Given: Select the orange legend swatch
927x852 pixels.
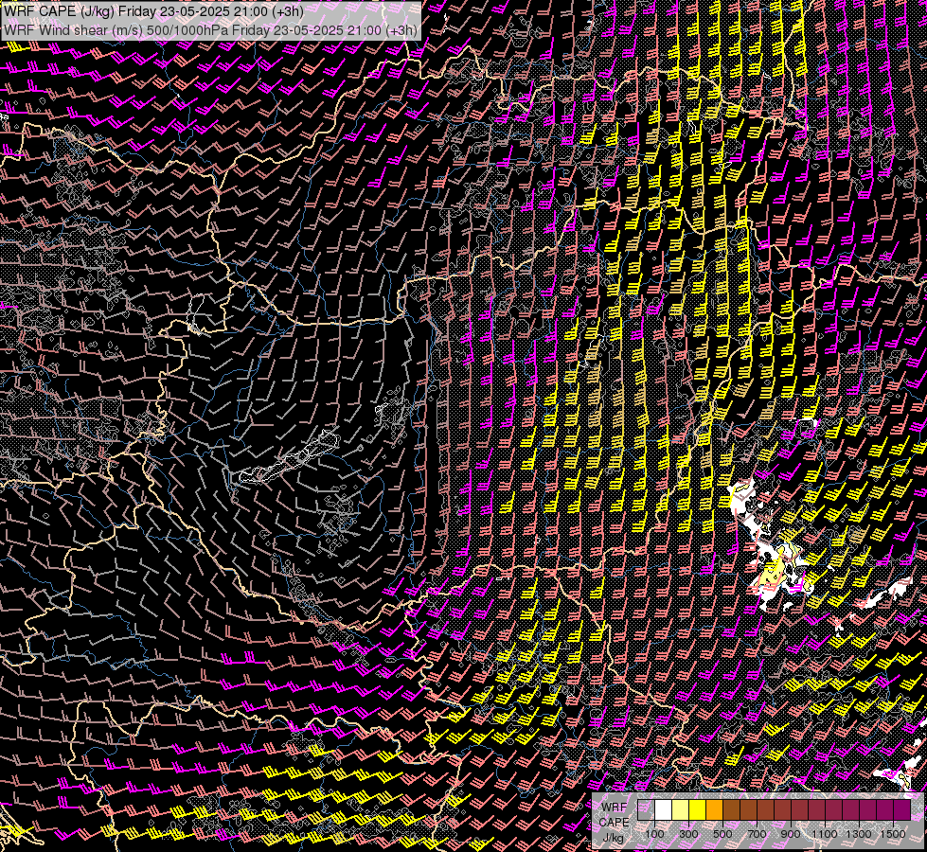Looking at the screenshot, I should tap(714, 809).
